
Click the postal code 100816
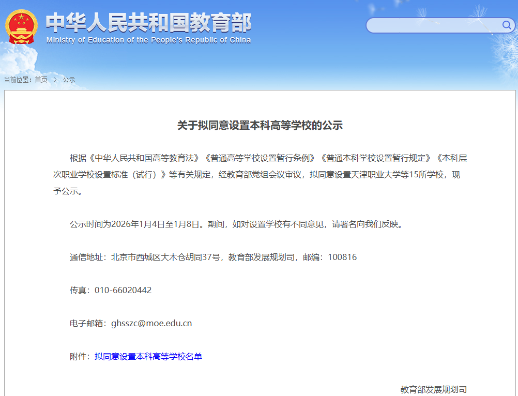point(342,257)
